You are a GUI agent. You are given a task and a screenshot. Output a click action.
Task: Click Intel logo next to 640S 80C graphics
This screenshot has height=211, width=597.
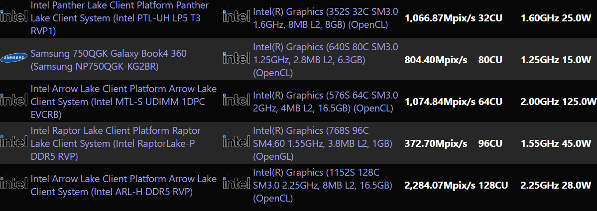pyautogui.click(x=236, y=59)
